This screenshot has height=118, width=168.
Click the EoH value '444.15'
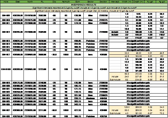tap(78, 69)
